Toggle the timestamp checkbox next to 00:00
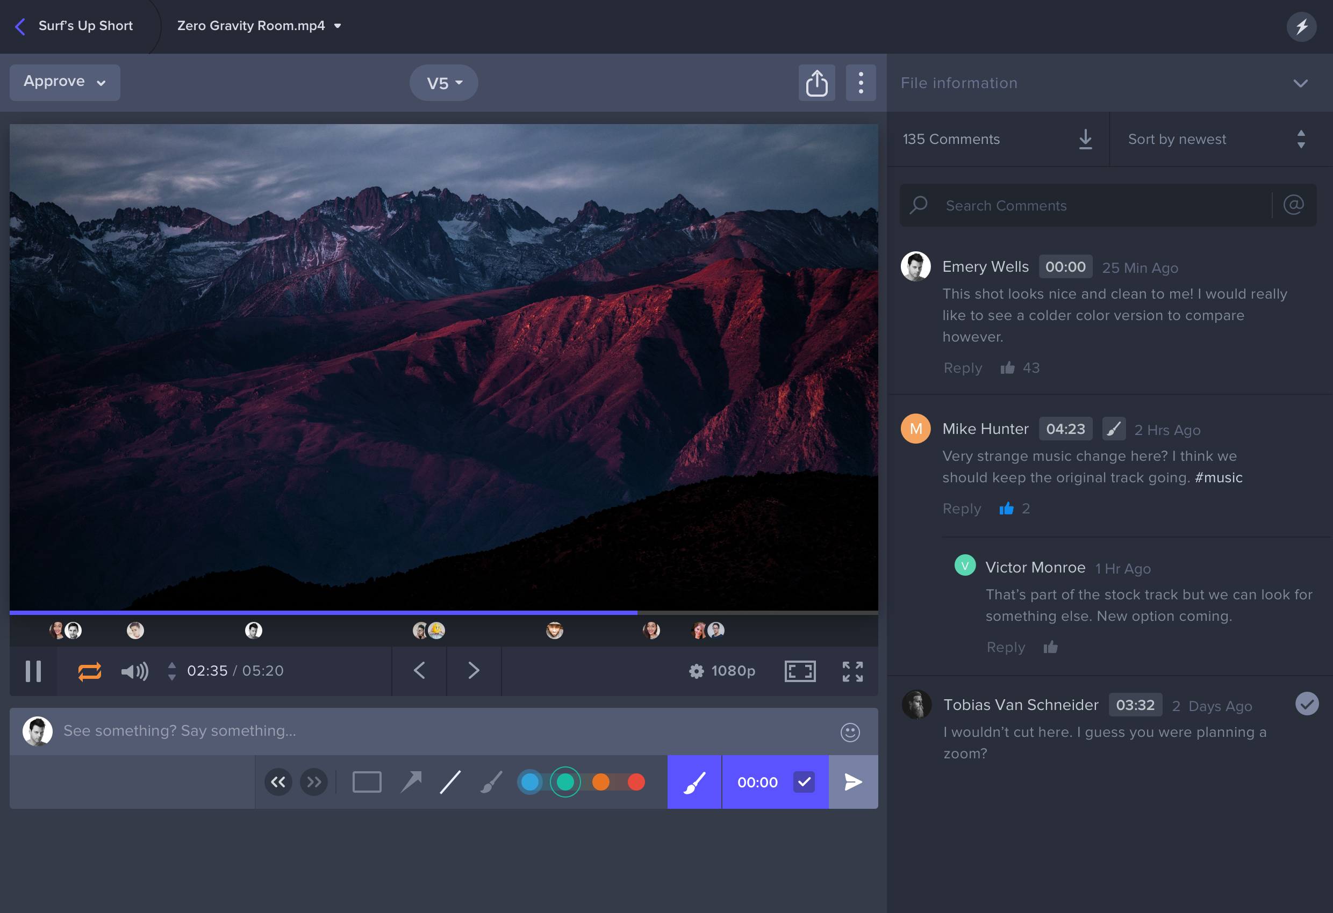 pos(804,782)
